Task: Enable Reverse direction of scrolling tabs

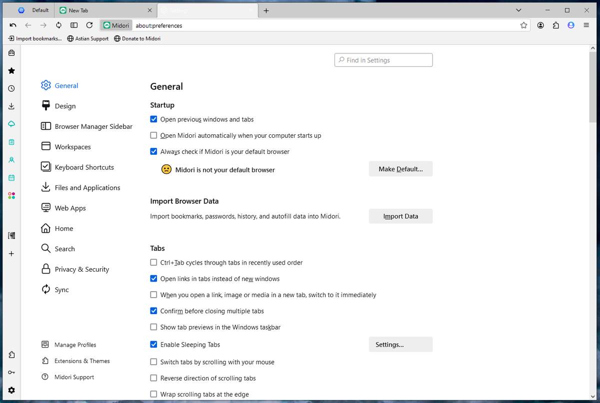Action: tap(153, 378)
